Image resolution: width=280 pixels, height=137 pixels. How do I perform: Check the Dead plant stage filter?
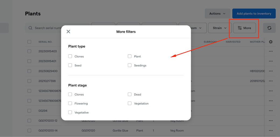pos(130,94)
